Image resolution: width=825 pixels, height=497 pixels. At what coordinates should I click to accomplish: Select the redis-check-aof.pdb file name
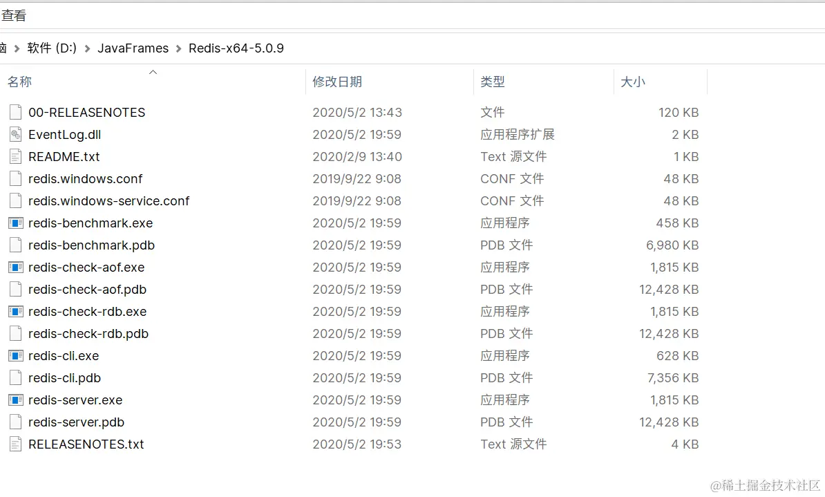87,289
